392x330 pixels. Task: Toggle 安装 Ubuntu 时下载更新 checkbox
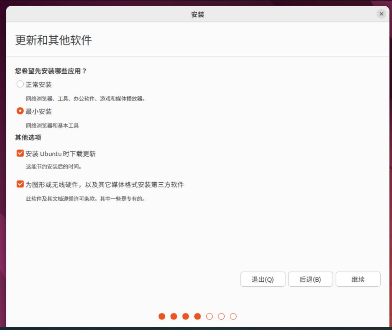[x=20, y=153]
